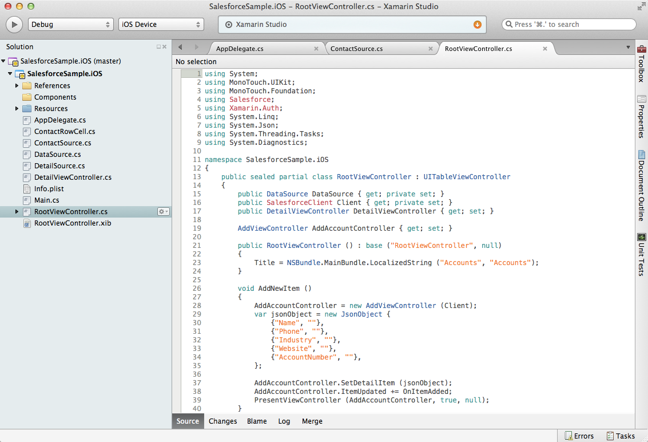The width and height of the screenshot is (648, 442).
Task: Close the Solution pad
Action: coord(165,47)
